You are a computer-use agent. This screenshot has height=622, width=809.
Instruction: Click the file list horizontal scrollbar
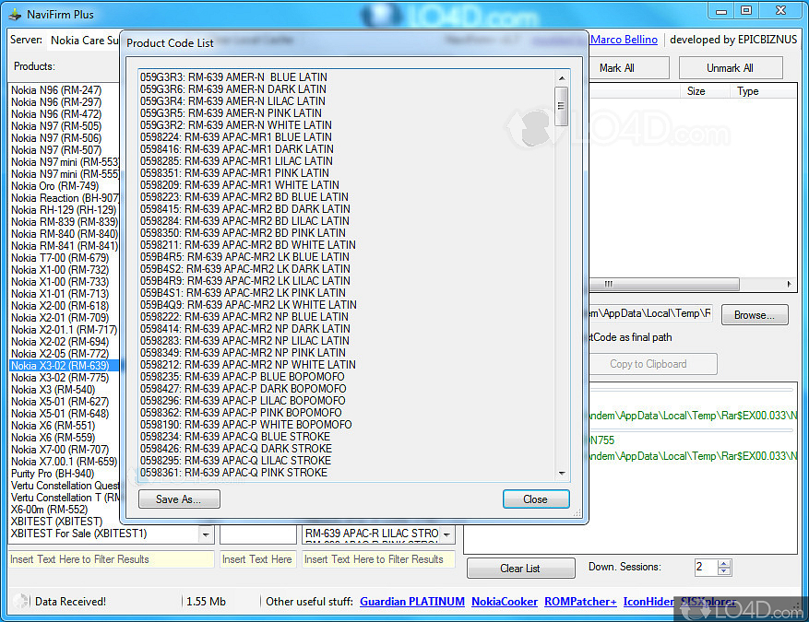point(664,284)
